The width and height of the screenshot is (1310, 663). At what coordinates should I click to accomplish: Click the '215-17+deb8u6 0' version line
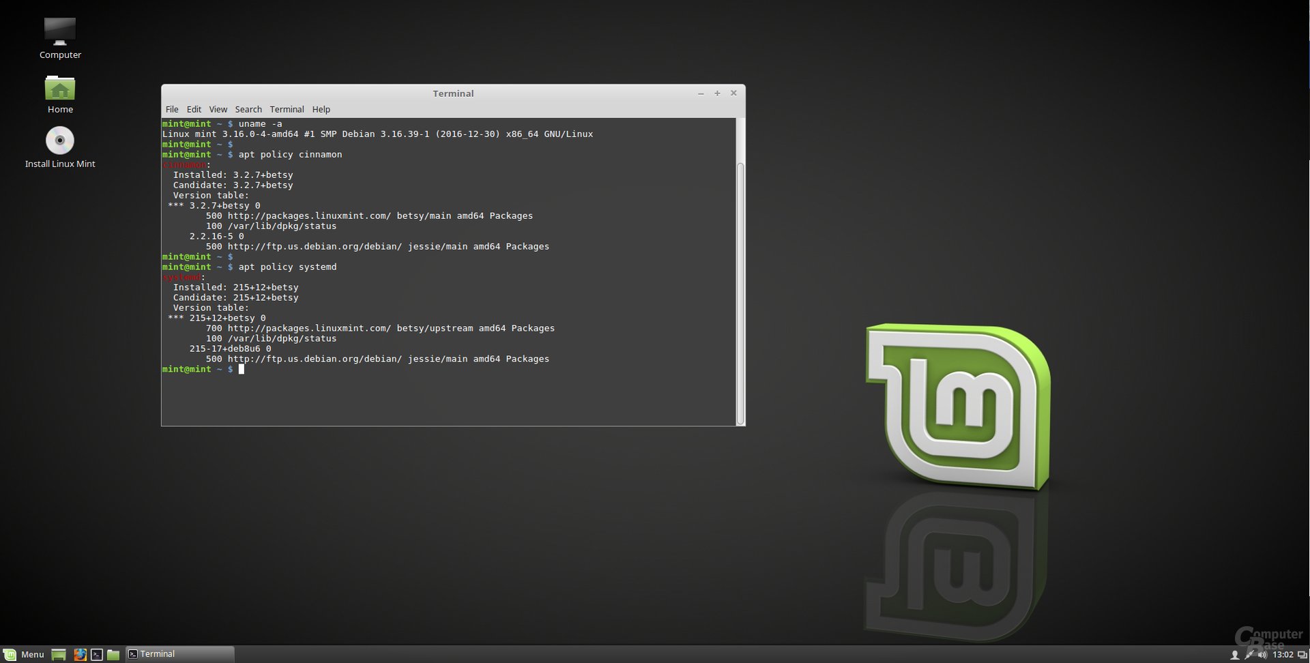(x=230, y=349)
